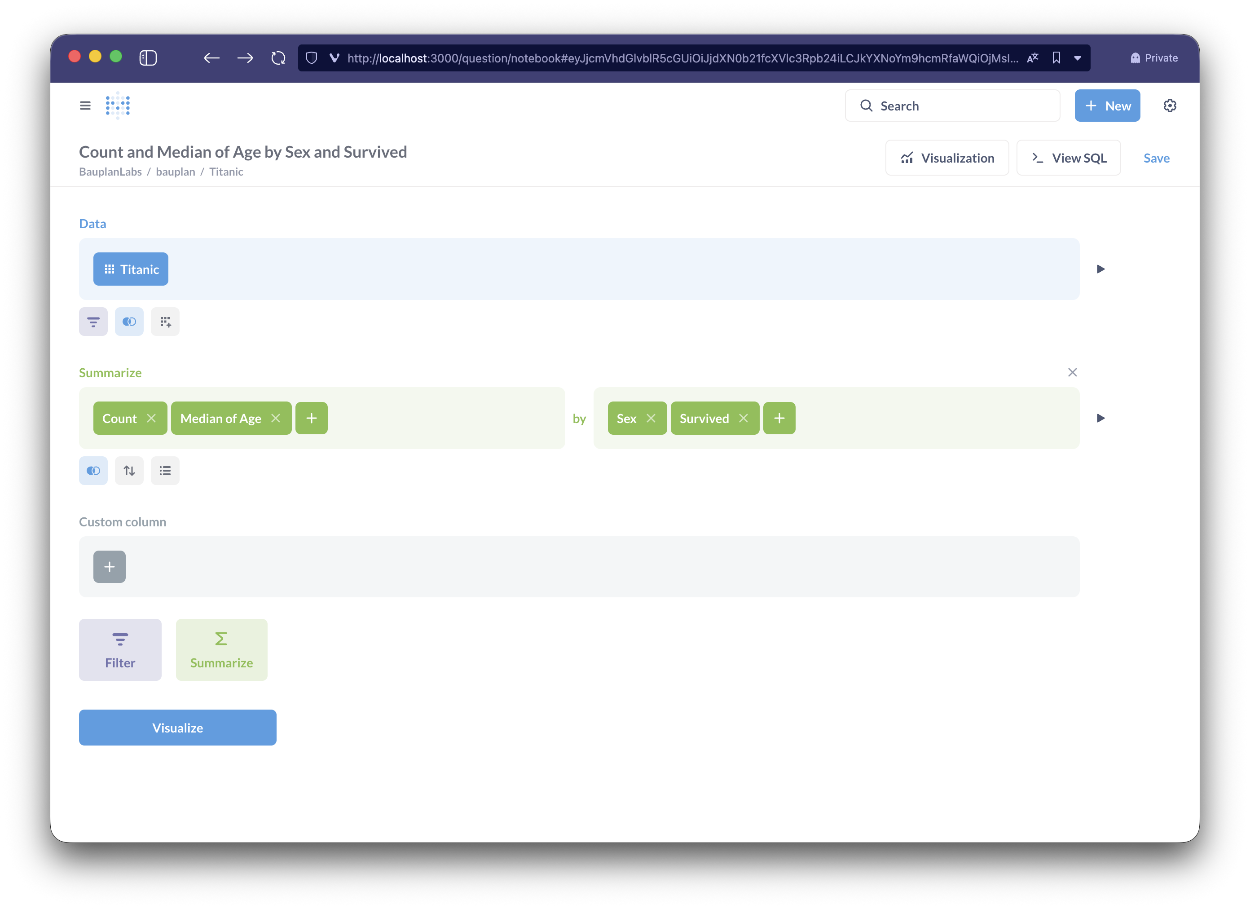This screenshot has width=1250, height=909.
Task: Open the browser address bar dropdown arrow
Action: 1077,58
